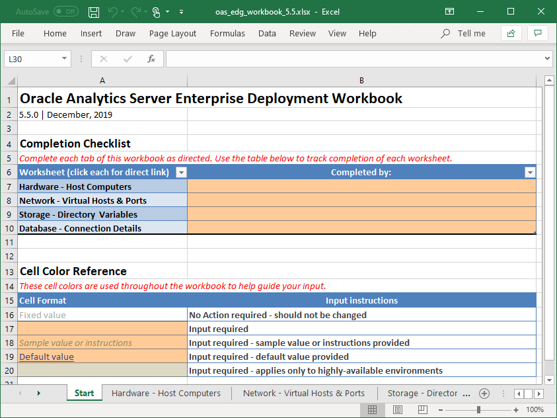The height and width of the screenshot is (418, 557).
Task: Open Worksheet column filter dropdown
Action: click(x=181, y=173)
